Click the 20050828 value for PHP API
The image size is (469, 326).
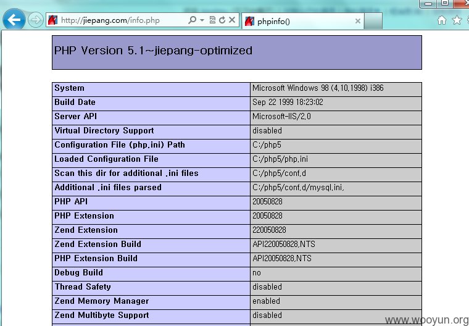(x=267, y=201)
